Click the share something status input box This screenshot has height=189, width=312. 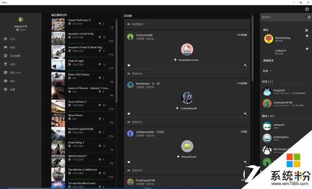point(187,24)
